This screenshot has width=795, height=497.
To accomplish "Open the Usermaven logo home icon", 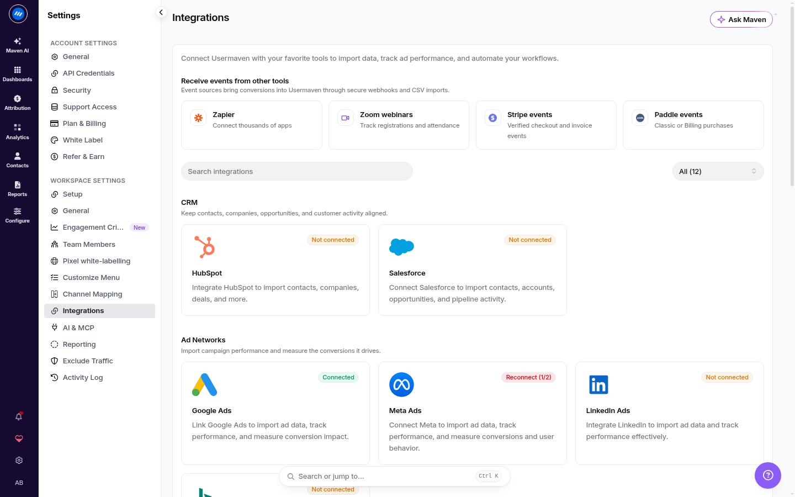I will pos(18,14).
